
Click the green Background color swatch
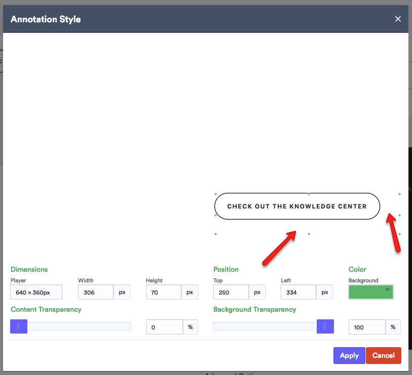point(367,292)
